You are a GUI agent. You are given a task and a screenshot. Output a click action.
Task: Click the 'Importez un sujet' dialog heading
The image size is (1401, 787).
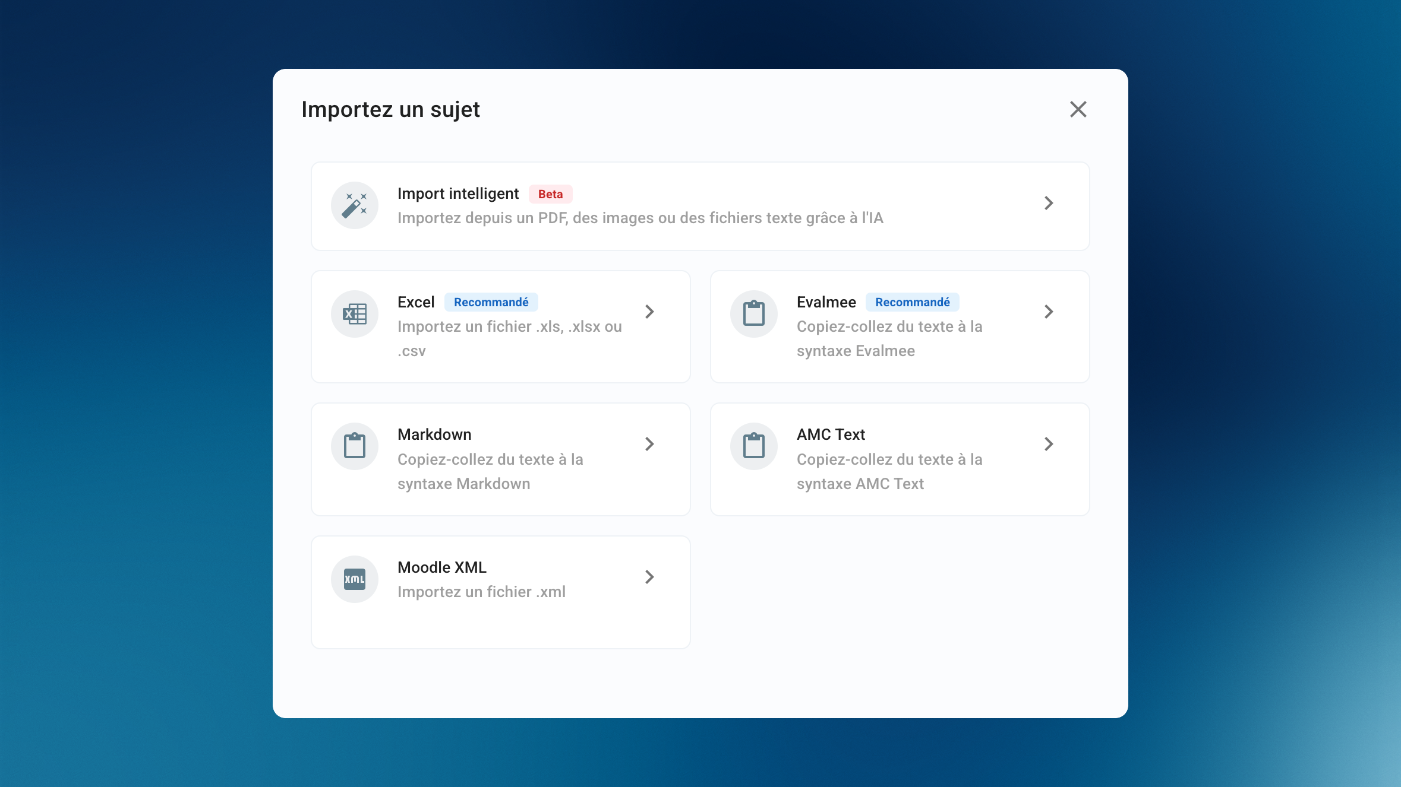[390, 110]
